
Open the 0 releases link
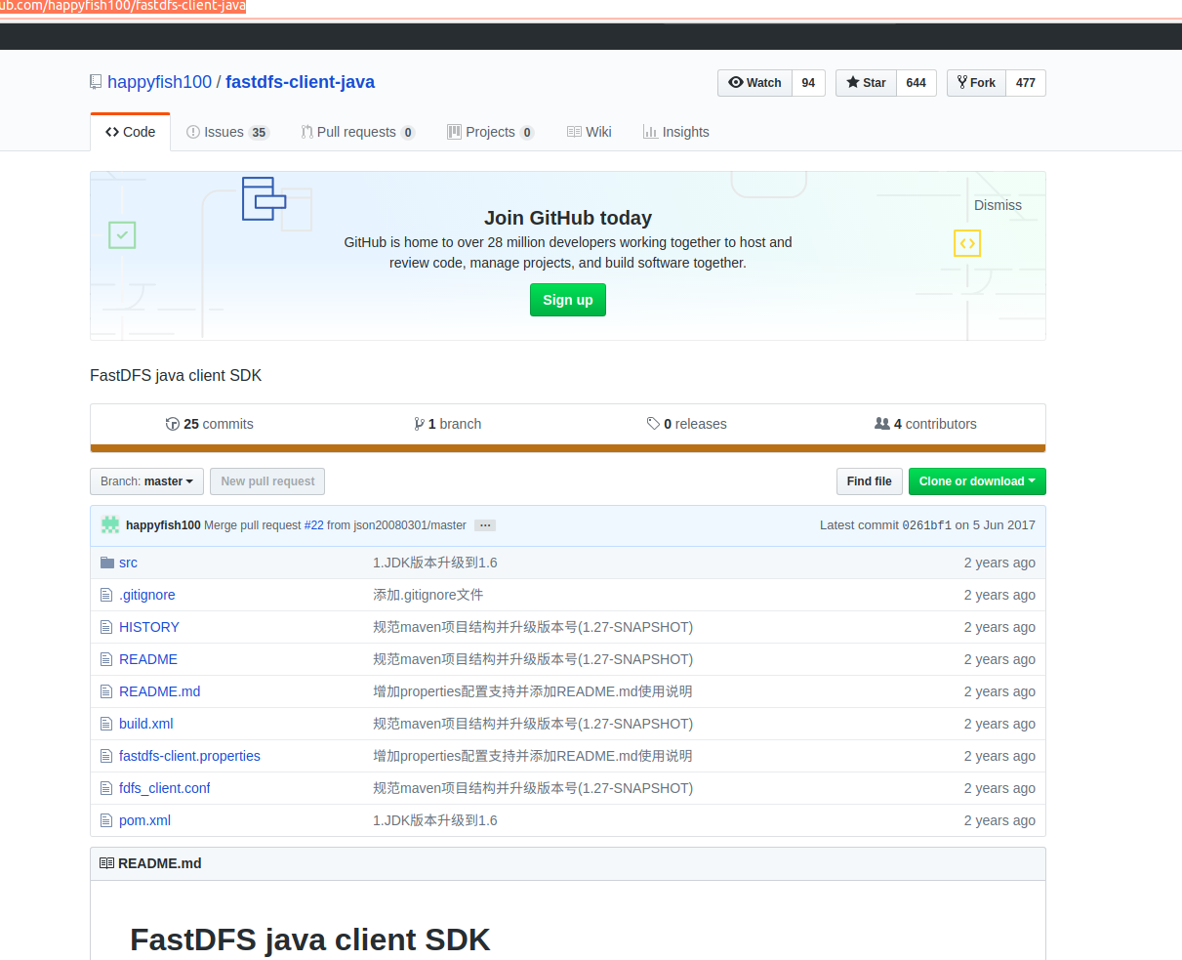click(x=687, y=424)
